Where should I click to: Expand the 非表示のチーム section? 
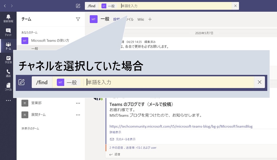(30, 128)
